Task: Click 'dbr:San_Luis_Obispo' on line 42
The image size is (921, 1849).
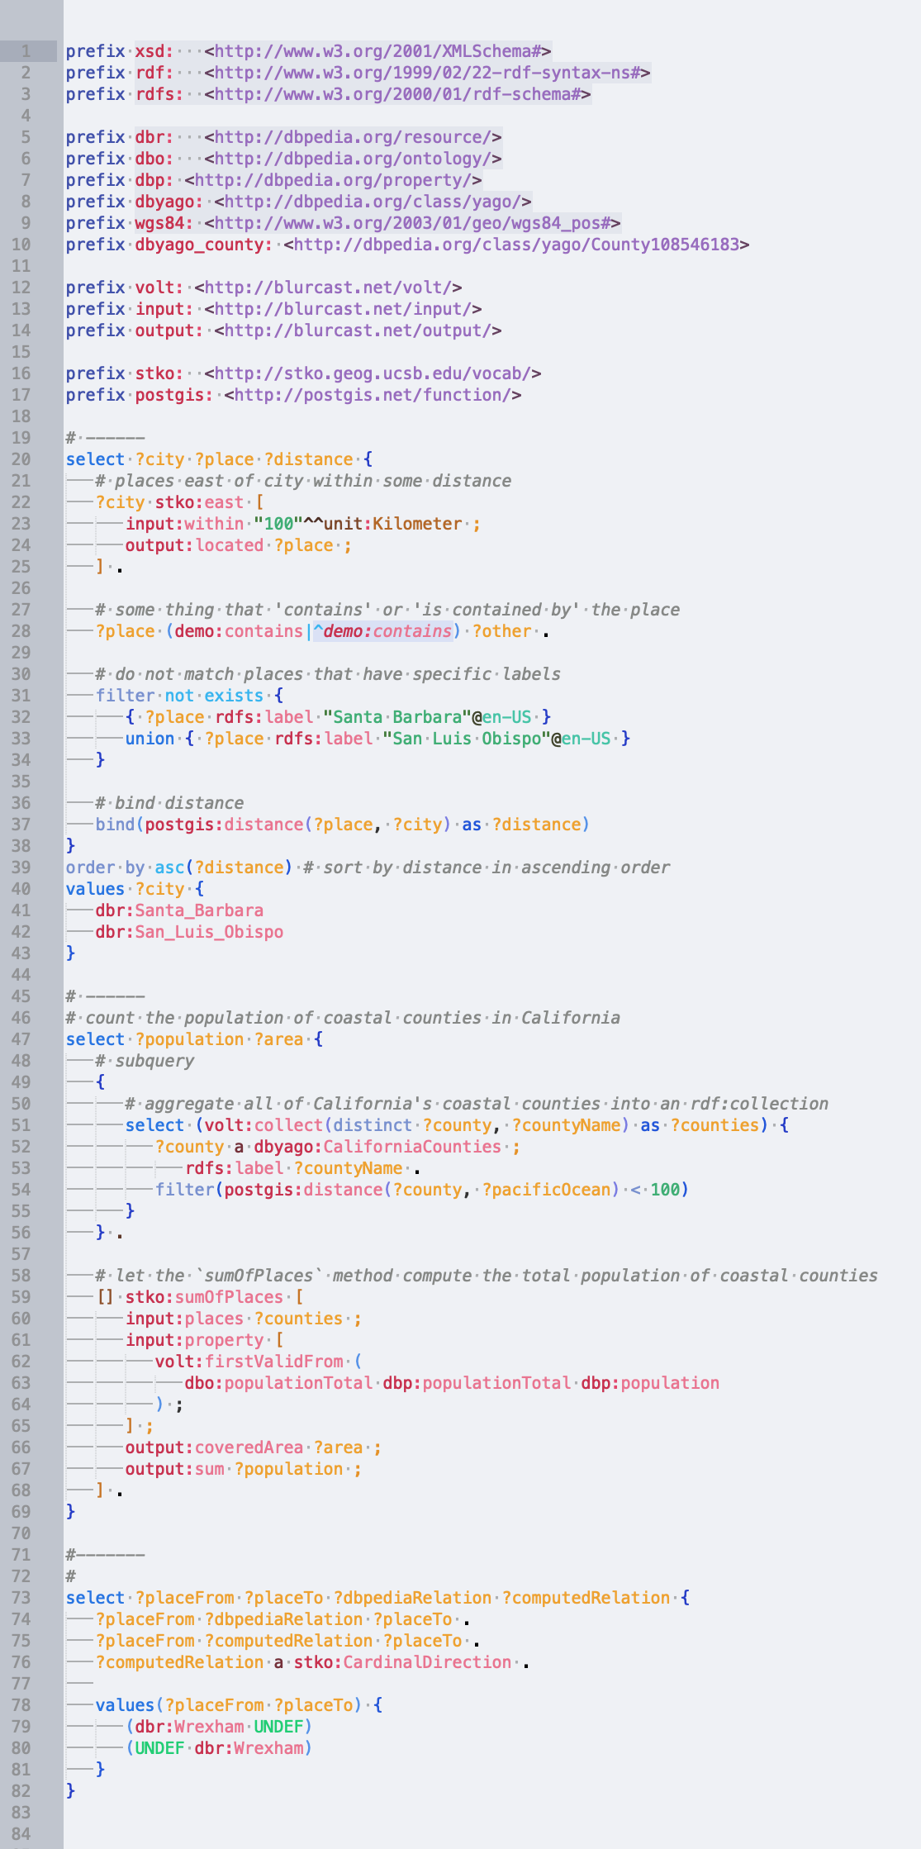Action: click(189, 932)
